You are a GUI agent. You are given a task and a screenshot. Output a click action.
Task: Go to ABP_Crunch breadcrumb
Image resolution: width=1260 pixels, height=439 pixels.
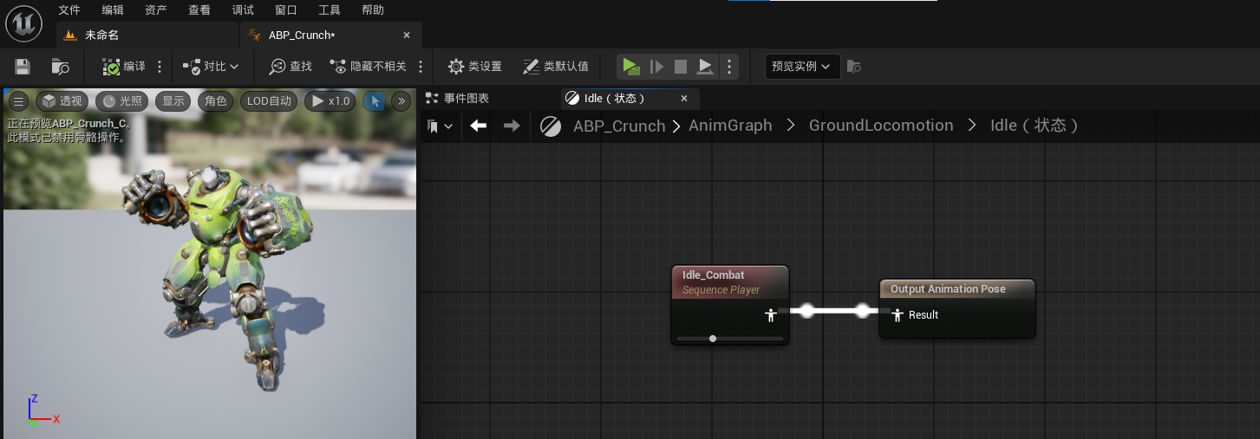point(619,126)
